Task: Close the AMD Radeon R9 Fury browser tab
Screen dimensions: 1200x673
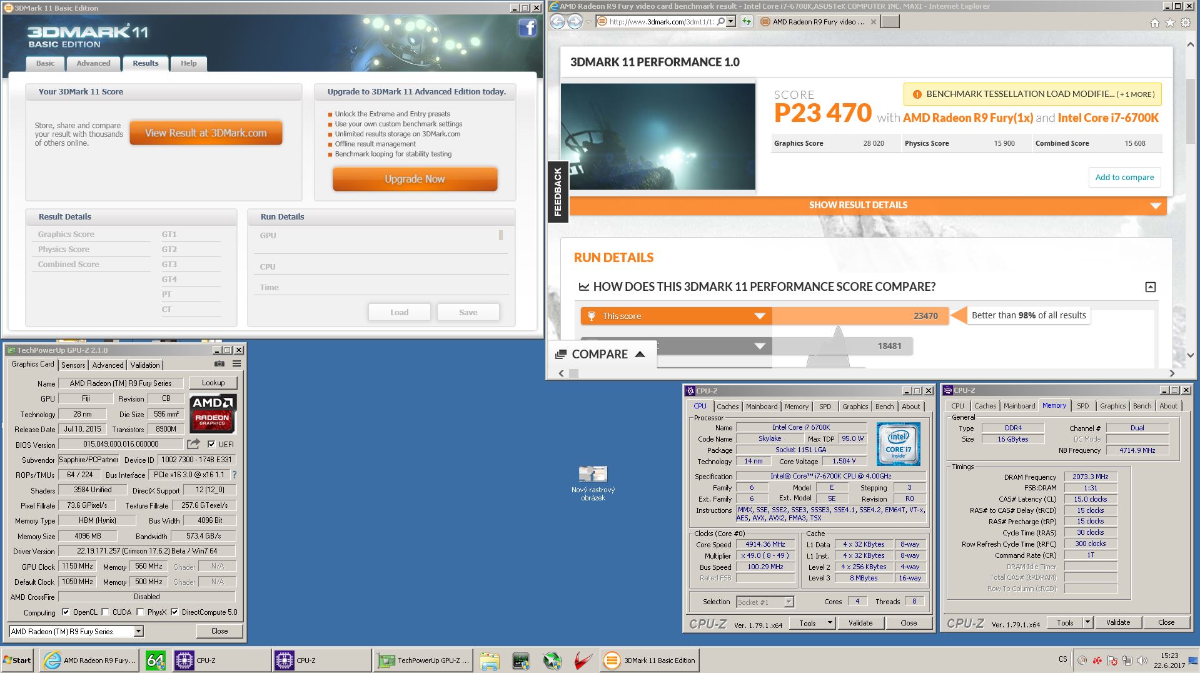Action: (x=874, y=22)
